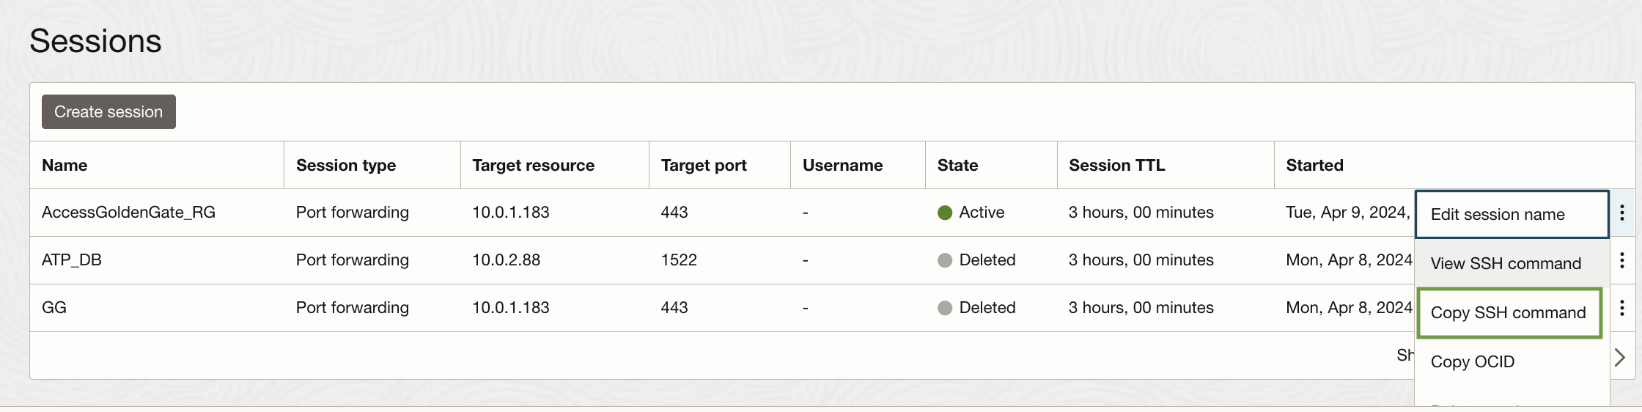Click the State column header

[957, 165]
